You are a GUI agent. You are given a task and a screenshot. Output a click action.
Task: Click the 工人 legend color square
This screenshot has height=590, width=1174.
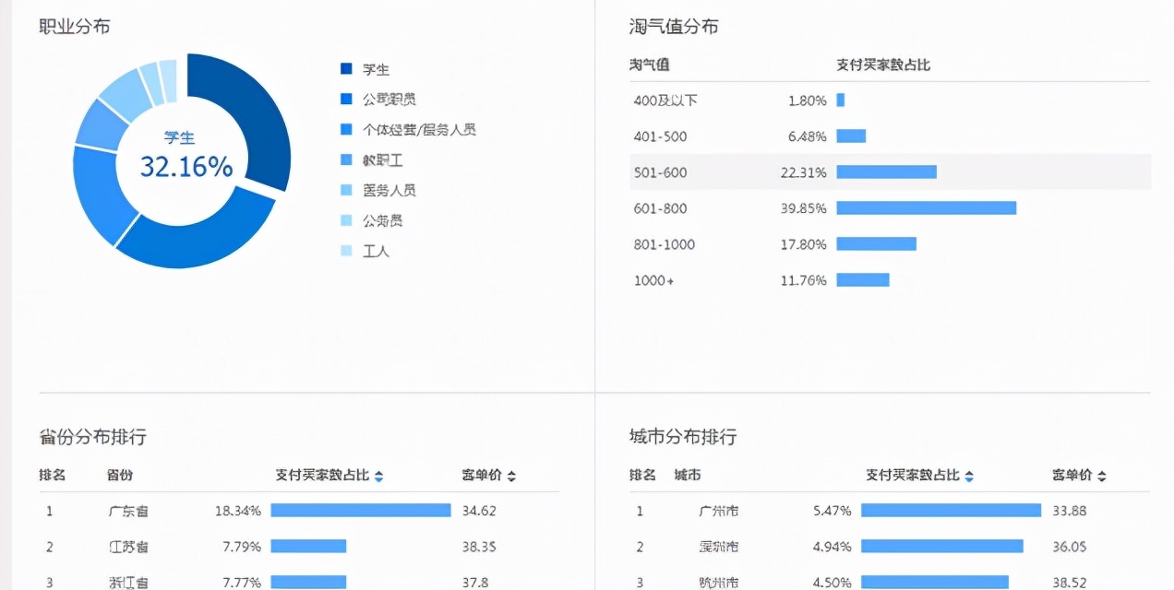(x=346, y=251)
